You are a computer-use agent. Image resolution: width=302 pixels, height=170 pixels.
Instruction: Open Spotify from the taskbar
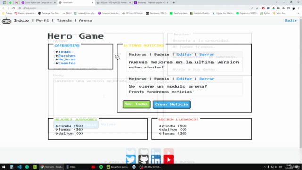pyautogui.click(x=101, y=167)
